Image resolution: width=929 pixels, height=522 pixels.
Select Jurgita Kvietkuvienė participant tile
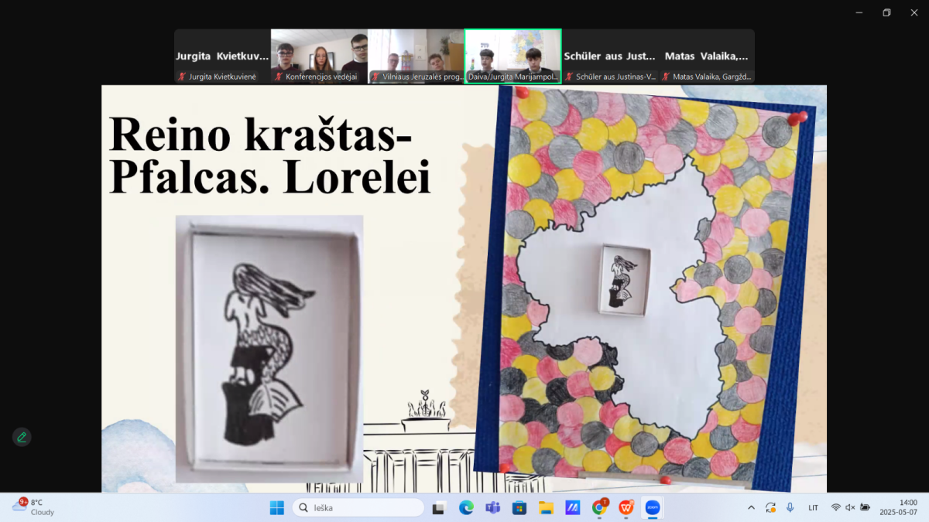(x=222, y=56)
